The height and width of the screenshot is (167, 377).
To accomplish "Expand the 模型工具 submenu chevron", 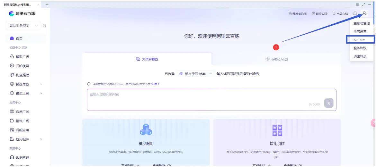I will point(41,93).
